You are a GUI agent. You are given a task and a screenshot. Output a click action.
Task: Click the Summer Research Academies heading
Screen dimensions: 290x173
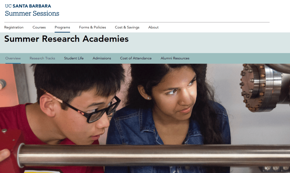66,39
